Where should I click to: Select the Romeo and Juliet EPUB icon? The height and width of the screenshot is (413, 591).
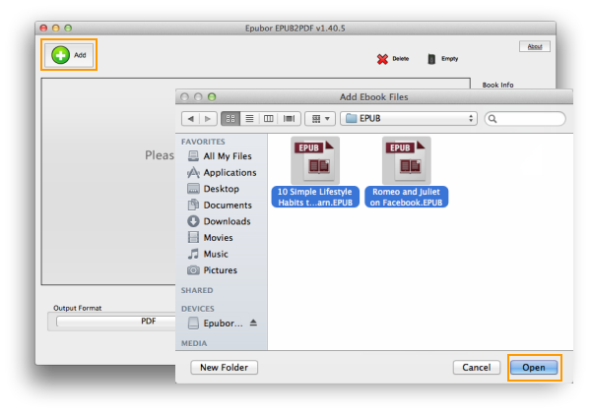406,160
